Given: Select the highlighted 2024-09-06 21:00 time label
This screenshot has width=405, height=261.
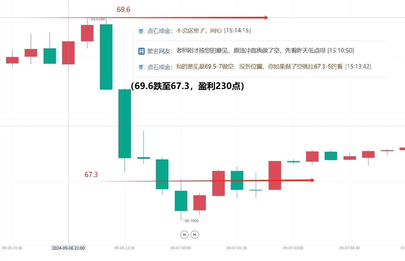Looking at the screenshot, I should pyautogui.click(x=68, y=248).
